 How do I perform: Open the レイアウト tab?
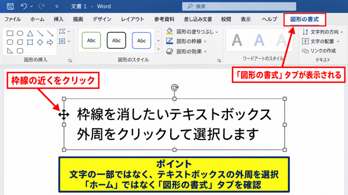(x=133, y=19)
